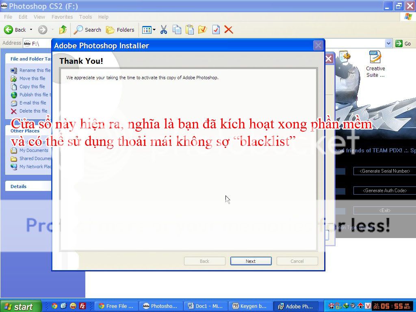Click the red Delete X toolbar icon

(229, 30)
